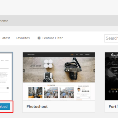118x118 pixels.
Task: Click the theme search field
Action: (x=111, y=38)
